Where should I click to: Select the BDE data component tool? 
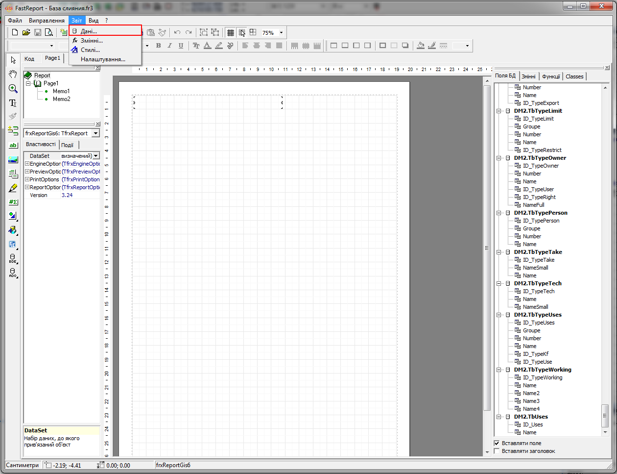pyautogui.click(x=13, y=259)
